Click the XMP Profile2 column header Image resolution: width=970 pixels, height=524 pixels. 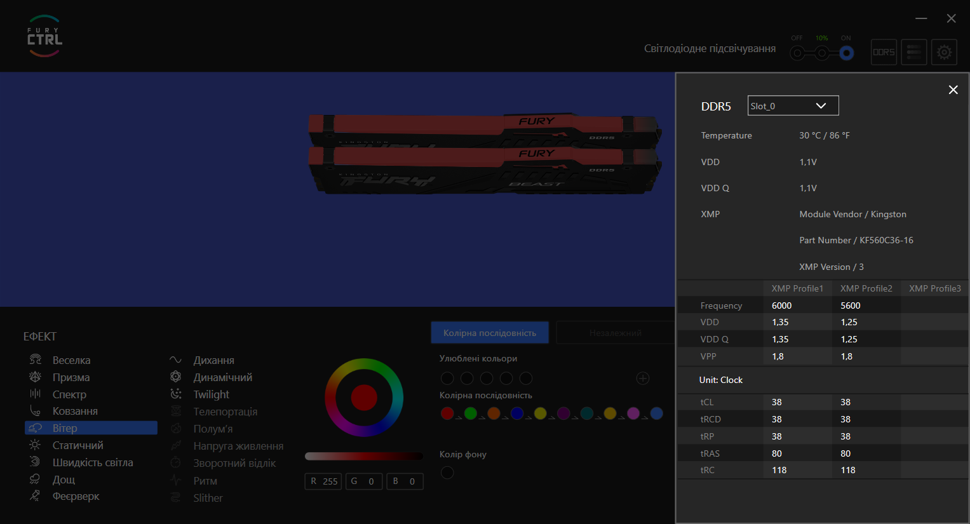pyautogui.click(x=866, y=288)
